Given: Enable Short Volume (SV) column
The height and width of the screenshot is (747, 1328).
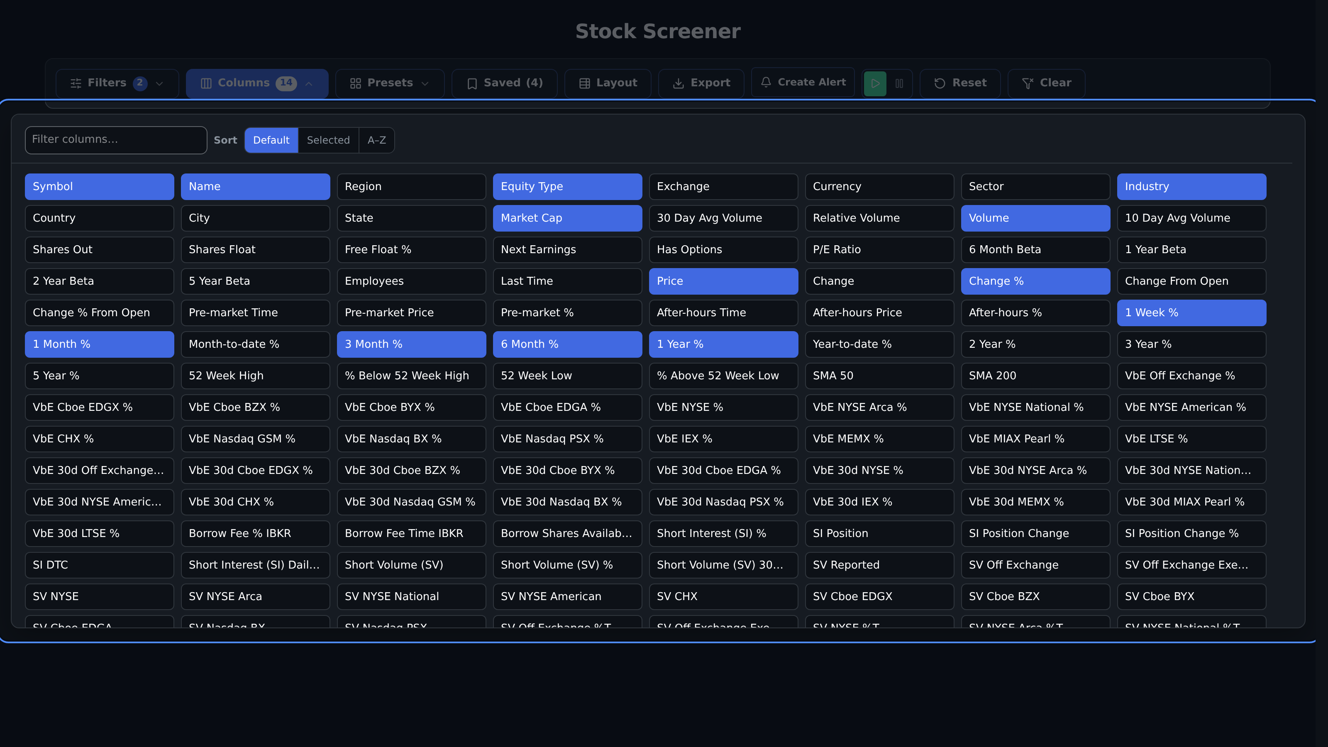Looking at the screenshot, I should (411, 565).
